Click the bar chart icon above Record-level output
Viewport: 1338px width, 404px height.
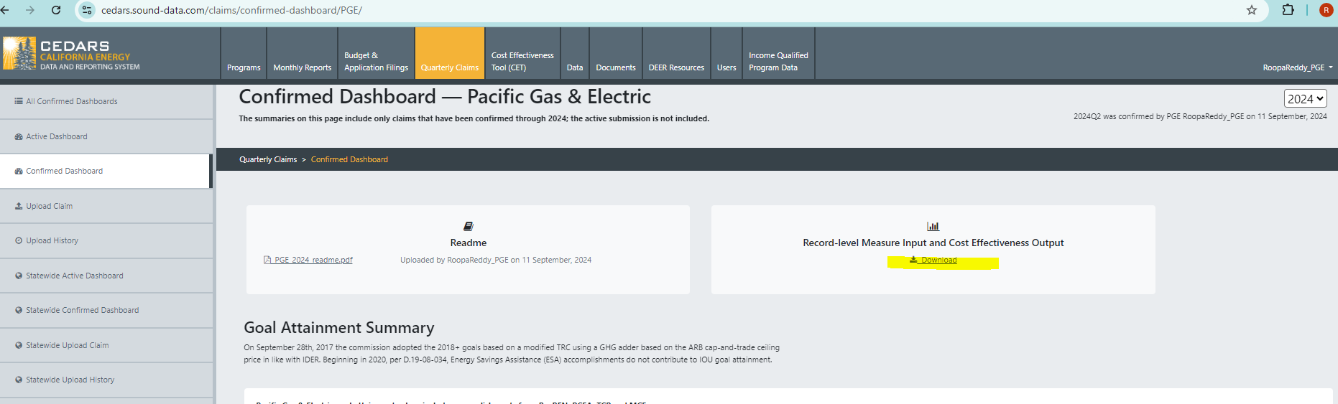(x=933, y=226)
